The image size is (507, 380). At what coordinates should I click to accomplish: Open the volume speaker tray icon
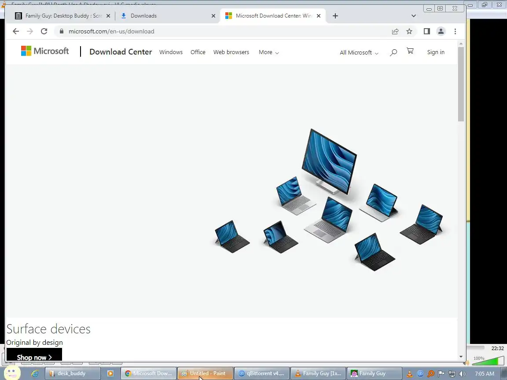coord(463,374)
